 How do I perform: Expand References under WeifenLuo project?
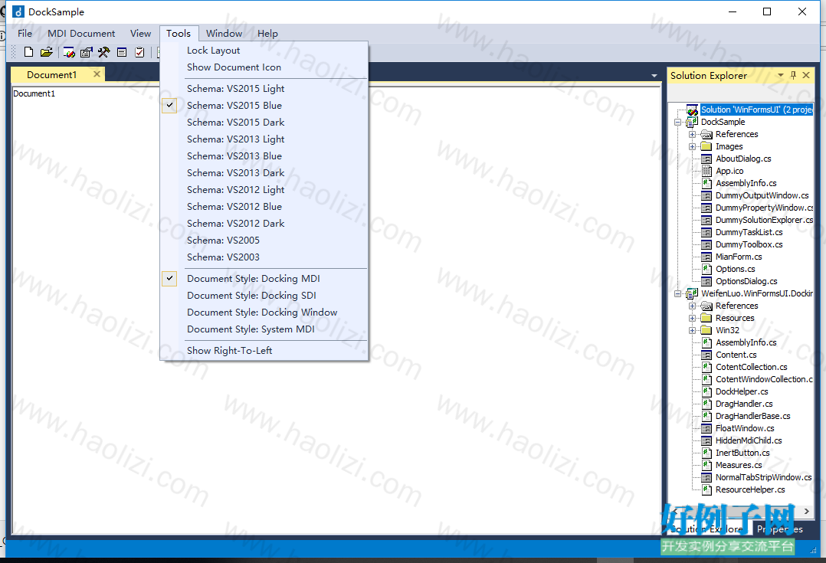692,306
